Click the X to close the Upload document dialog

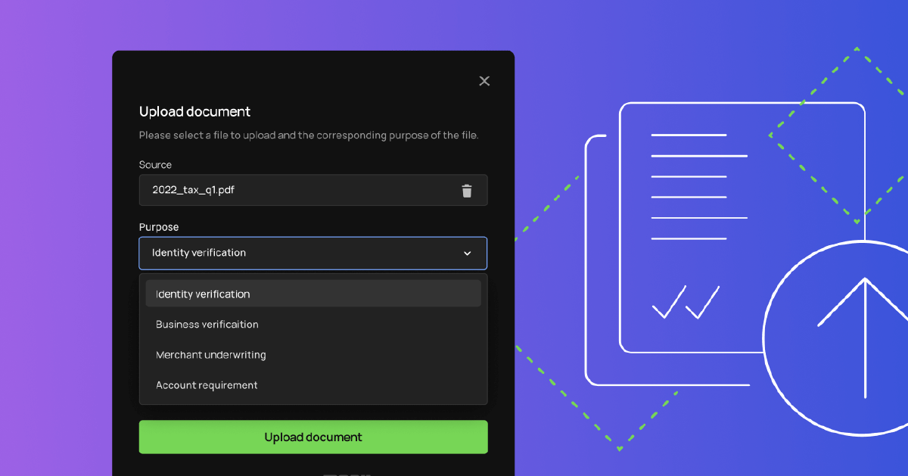click(x=484, y=80)
